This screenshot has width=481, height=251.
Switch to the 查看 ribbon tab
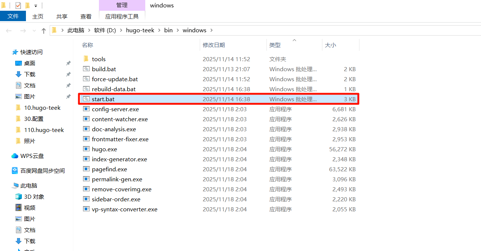86,16
